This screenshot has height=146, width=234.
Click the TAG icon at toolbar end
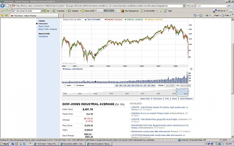tap(231, 11)
